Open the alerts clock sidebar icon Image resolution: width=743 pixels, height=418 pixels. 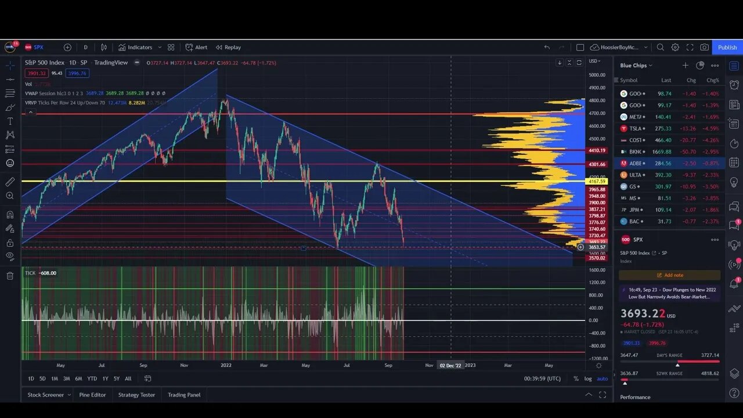(x=734, y=85)
